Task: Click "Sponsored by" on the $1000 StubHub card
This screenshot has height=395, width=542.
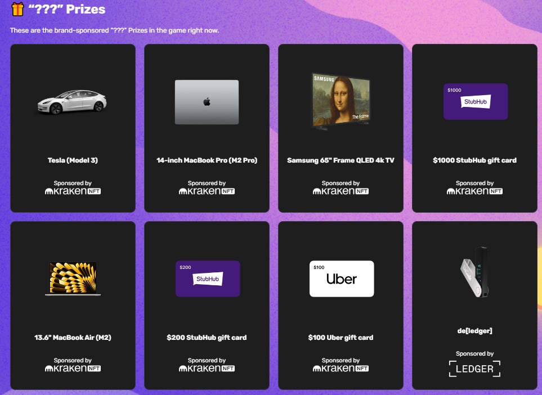Action: pos(474,183)
